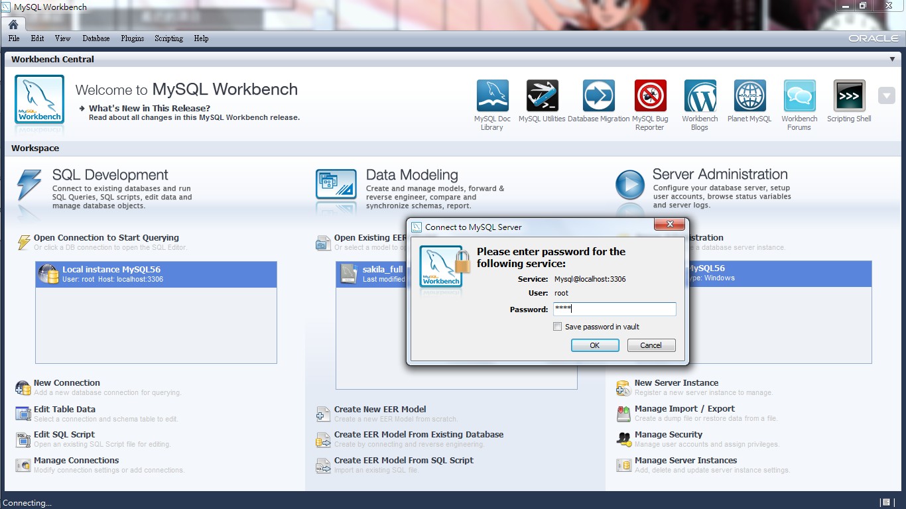906x509 pixels.
Task: Open the Edit menu
Action: [x=37, y=38]
